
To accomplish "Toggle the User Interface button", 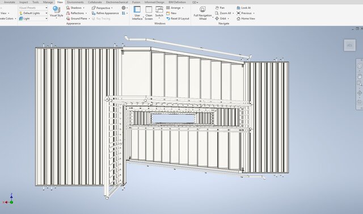I will (x=137, y=13).
